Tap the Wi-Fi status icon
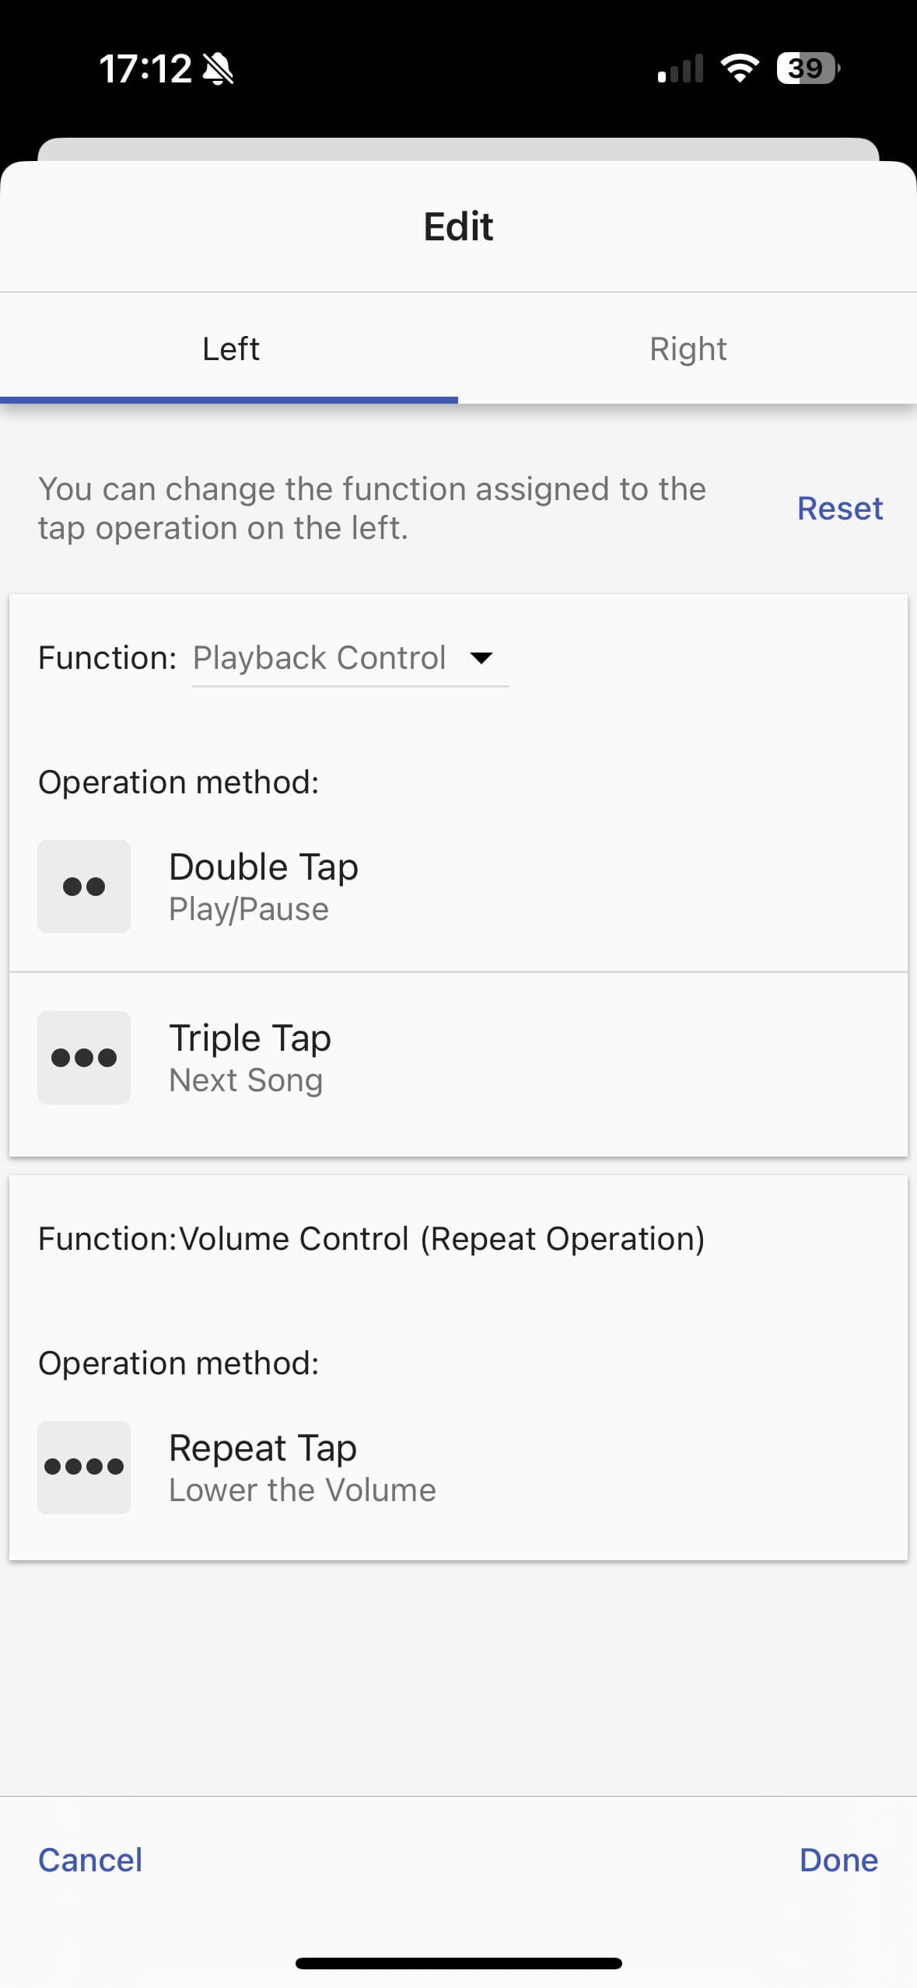Screen dimensions: 917x1988 coord(740,68)
